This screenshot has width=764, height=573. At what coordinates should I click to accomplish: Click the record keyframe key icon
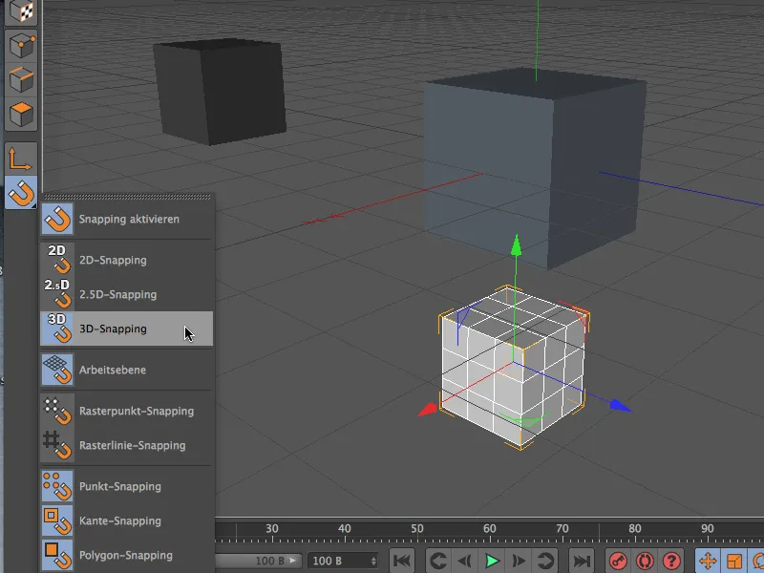[x=618, y=561]
